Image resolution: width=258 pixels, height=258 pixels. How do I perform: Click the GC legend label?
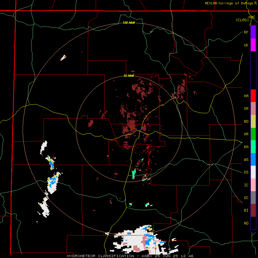coord(246,198)
